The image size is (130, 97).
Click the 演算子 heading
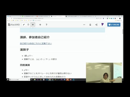(24, 50)
